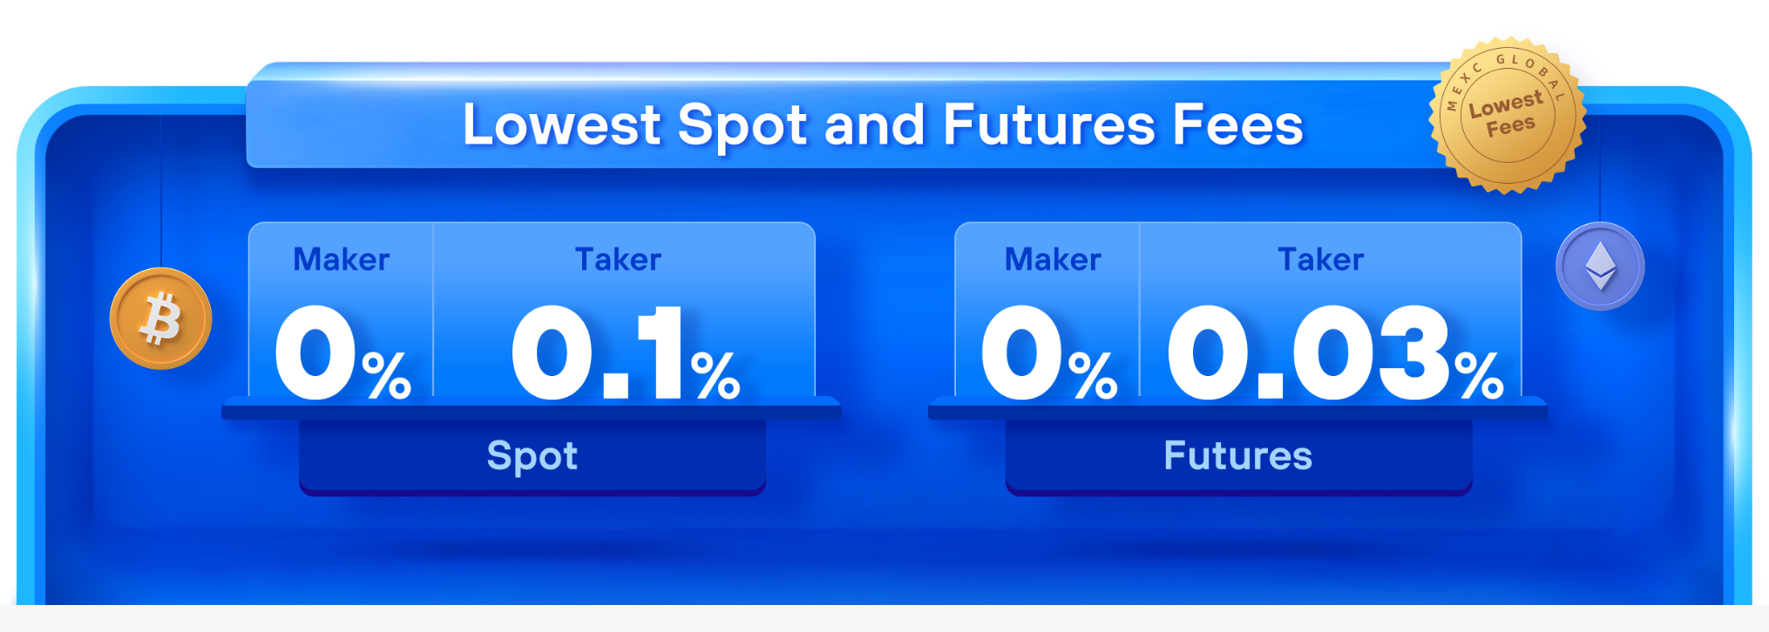Viewport: 1769px width, 632px height.
Task: Click the orange Bitcoin coin icon
Action: pos(160,319)
